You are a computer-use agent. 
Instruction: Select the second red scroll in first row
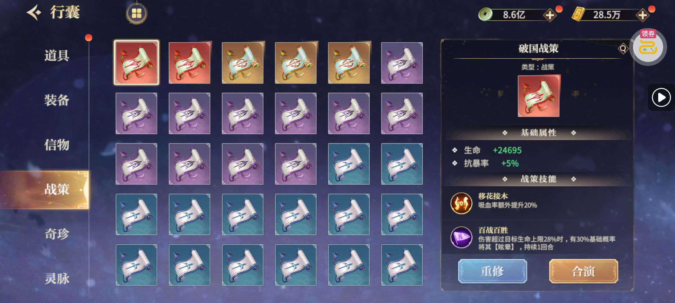pos(190,63)
